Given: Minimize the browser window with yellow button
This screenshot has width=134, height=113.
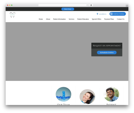Looking at the screenshot, I should (10, 5).
